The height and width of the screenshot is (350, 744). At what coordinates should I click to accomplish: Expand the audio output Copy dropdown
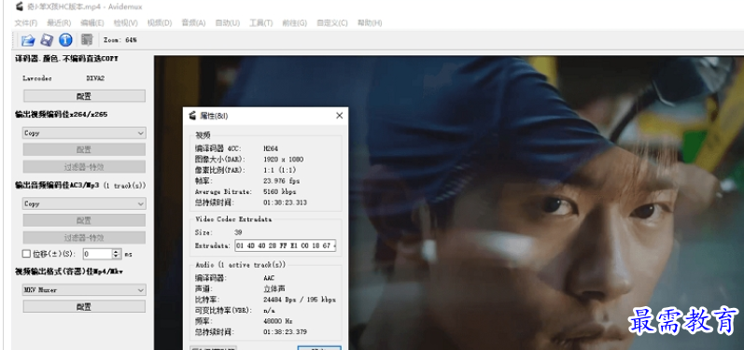(x=84, y=203)
